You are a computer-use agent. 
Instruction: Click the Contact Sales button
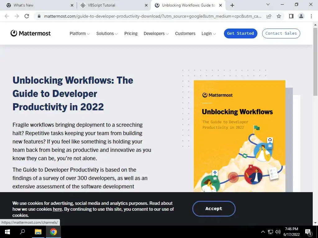pos(281,33)
